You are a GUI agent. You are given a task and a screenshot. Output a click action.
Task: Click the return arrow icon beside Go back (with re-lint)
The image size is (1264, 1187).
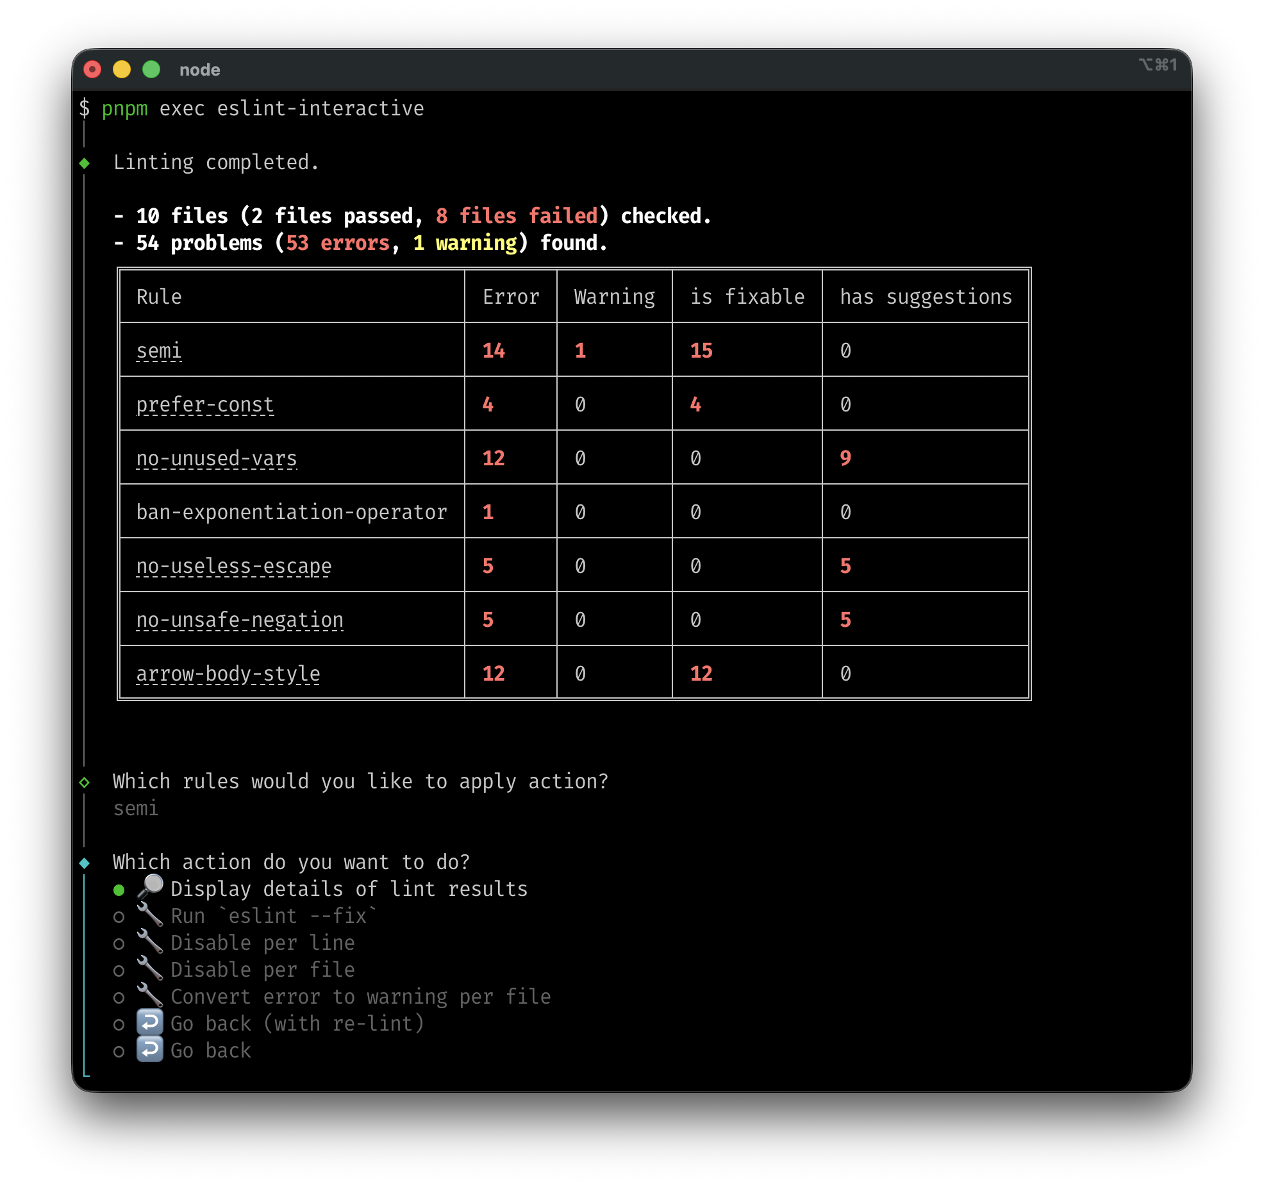(150, 1023)
